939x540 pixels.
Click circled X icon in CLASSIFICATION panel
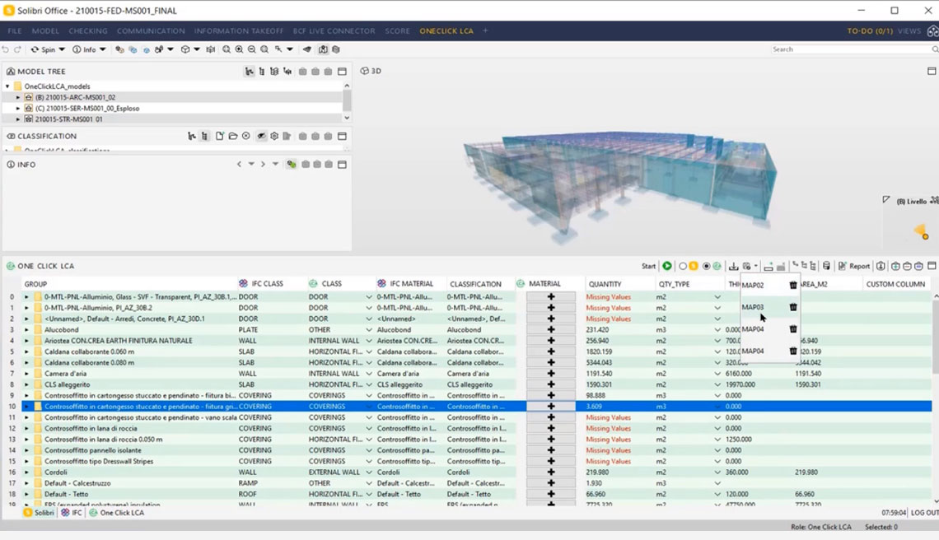pyautogui.click(x=246, y=137)
